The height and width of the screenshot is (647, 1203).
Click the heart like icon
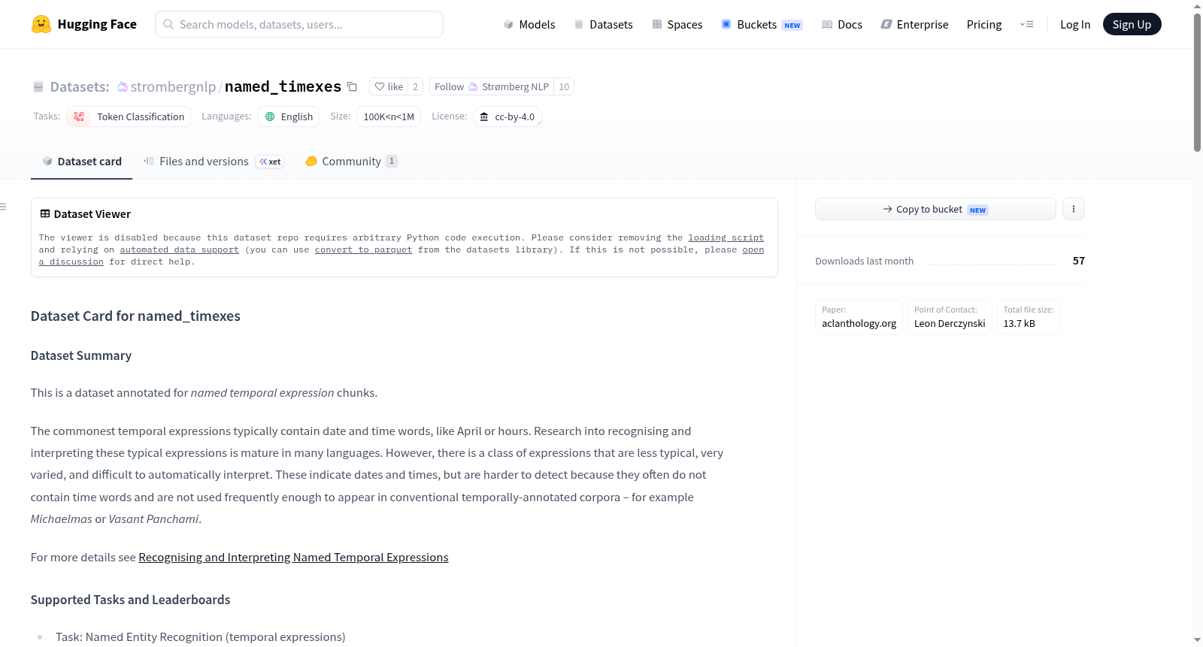pos(380,86)
